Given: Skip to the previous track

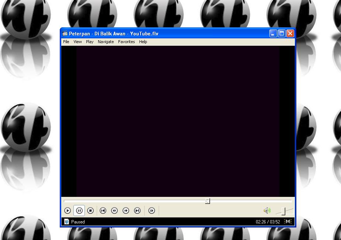Looking at the screenshot, I should pos(103,211).
